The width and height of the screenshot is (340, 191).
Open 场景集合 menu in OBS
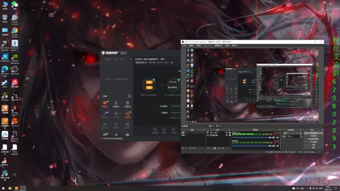click(218, 45)
